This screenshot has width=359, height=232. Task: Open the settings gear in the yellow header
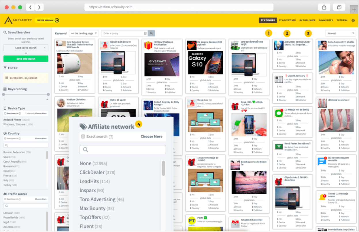click(353, 20)
